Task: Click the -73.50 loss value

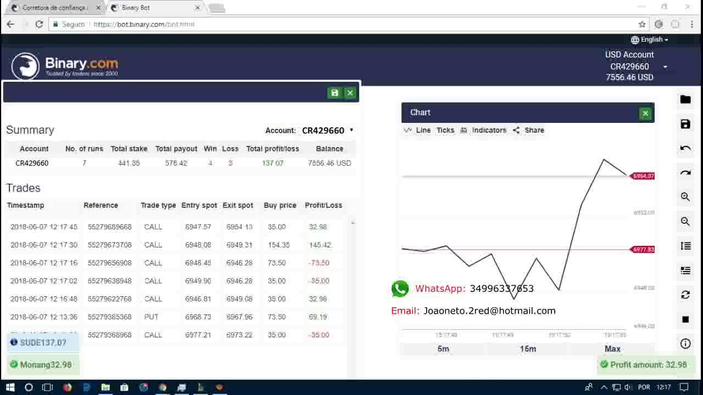Action: [319, 263]
